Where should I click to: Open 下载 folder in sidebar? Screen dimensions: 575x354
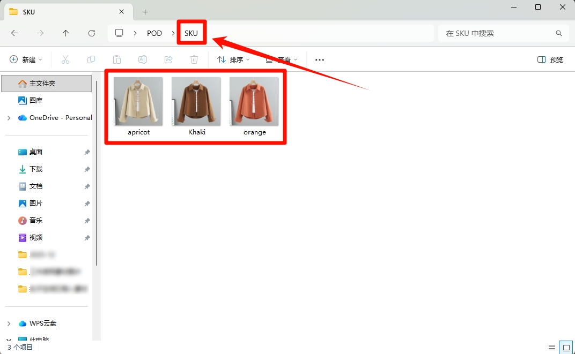coord(36,169)
